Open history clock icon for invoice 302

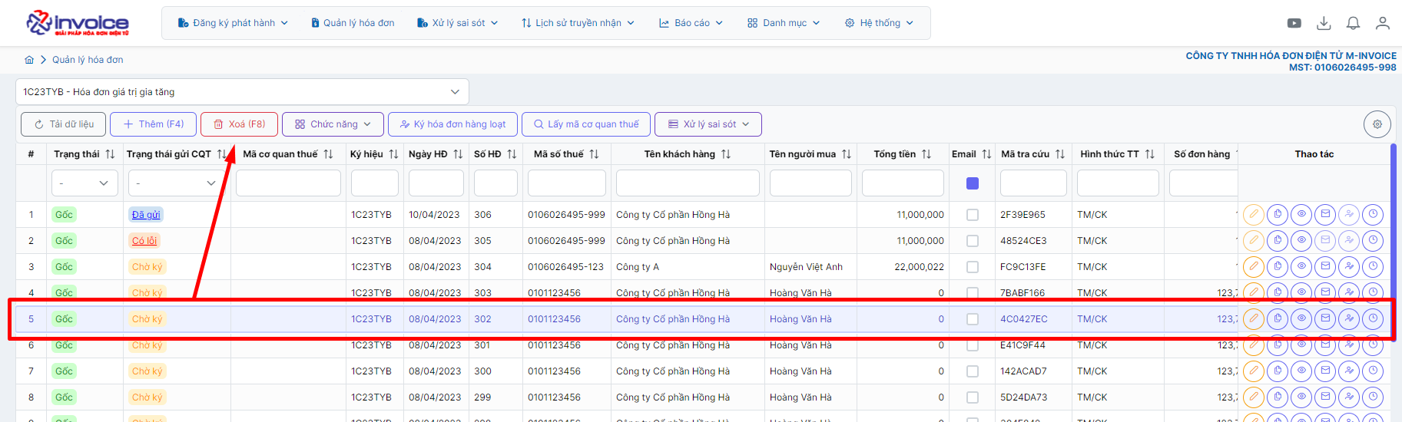coord(1373,319)
